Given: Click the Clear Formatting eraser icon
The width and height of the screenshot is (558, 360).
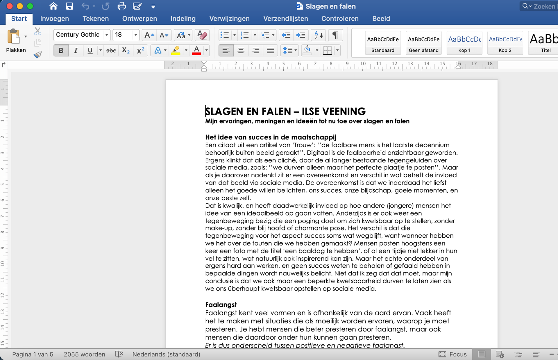Looking at the screenshot, I should pos(202,35).
